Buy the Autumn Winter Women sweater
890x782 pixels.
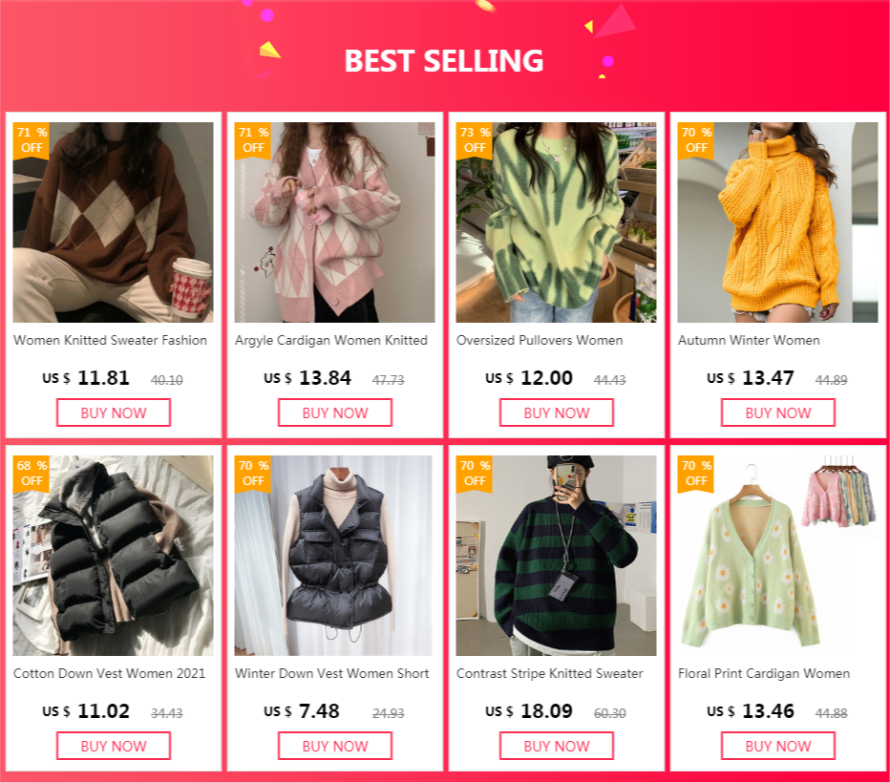coord(778,412)
